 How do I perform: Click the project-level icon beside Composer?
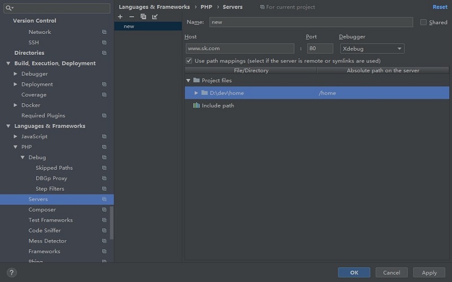pos(104,210)
